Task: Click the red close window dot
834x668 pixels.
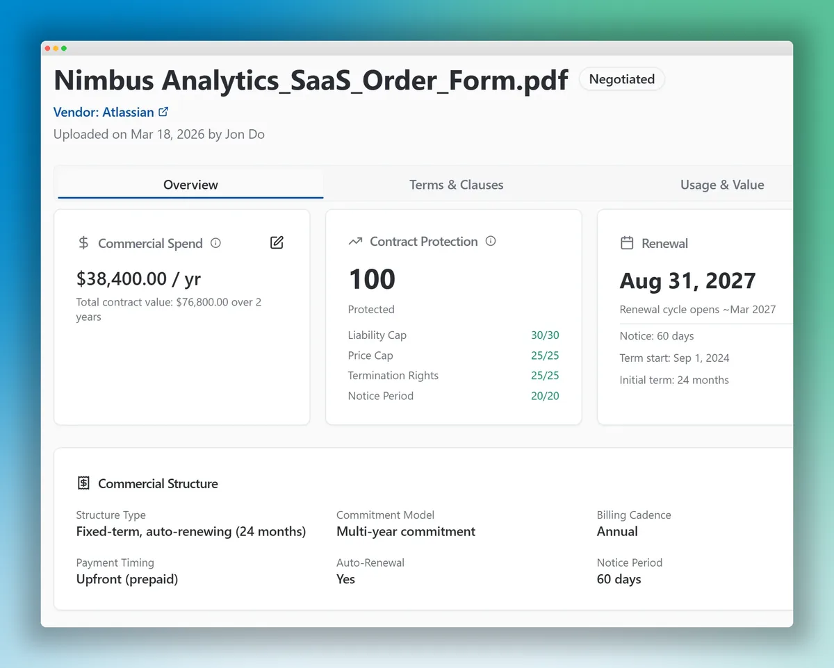Action: tap(47, 49)
